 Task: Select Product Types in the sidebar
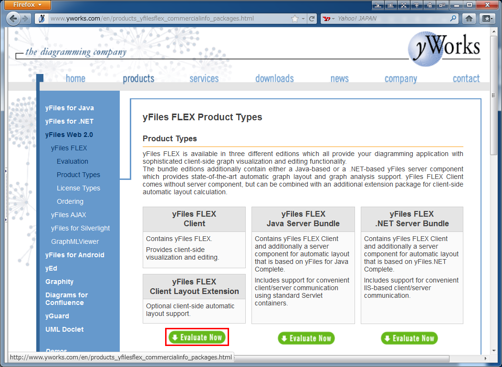(78, 175)
